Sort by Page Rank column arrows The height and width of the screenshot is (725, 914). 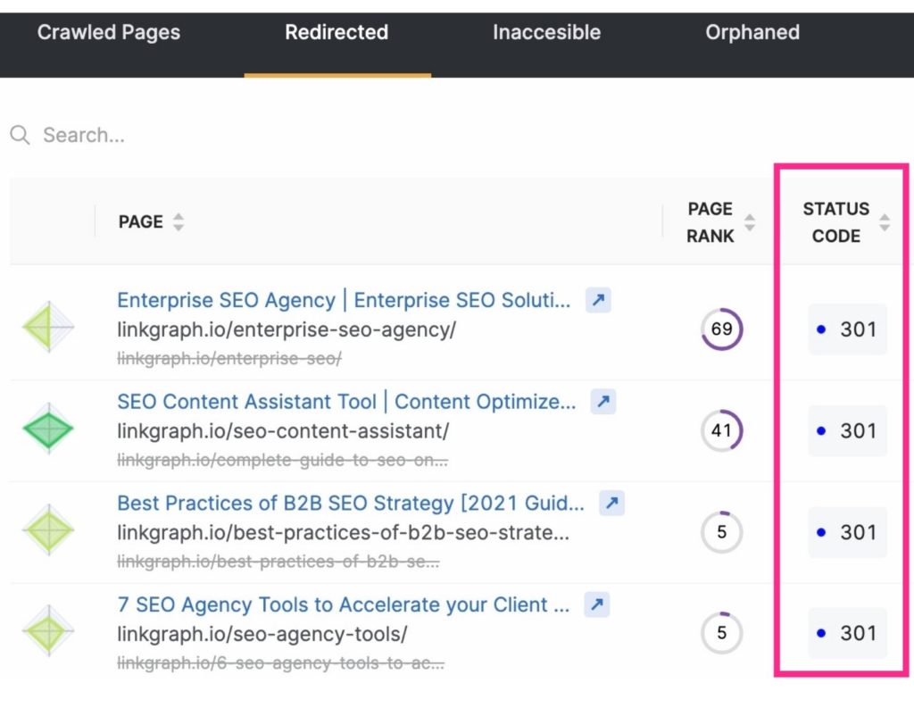click(x=750, y=222)
